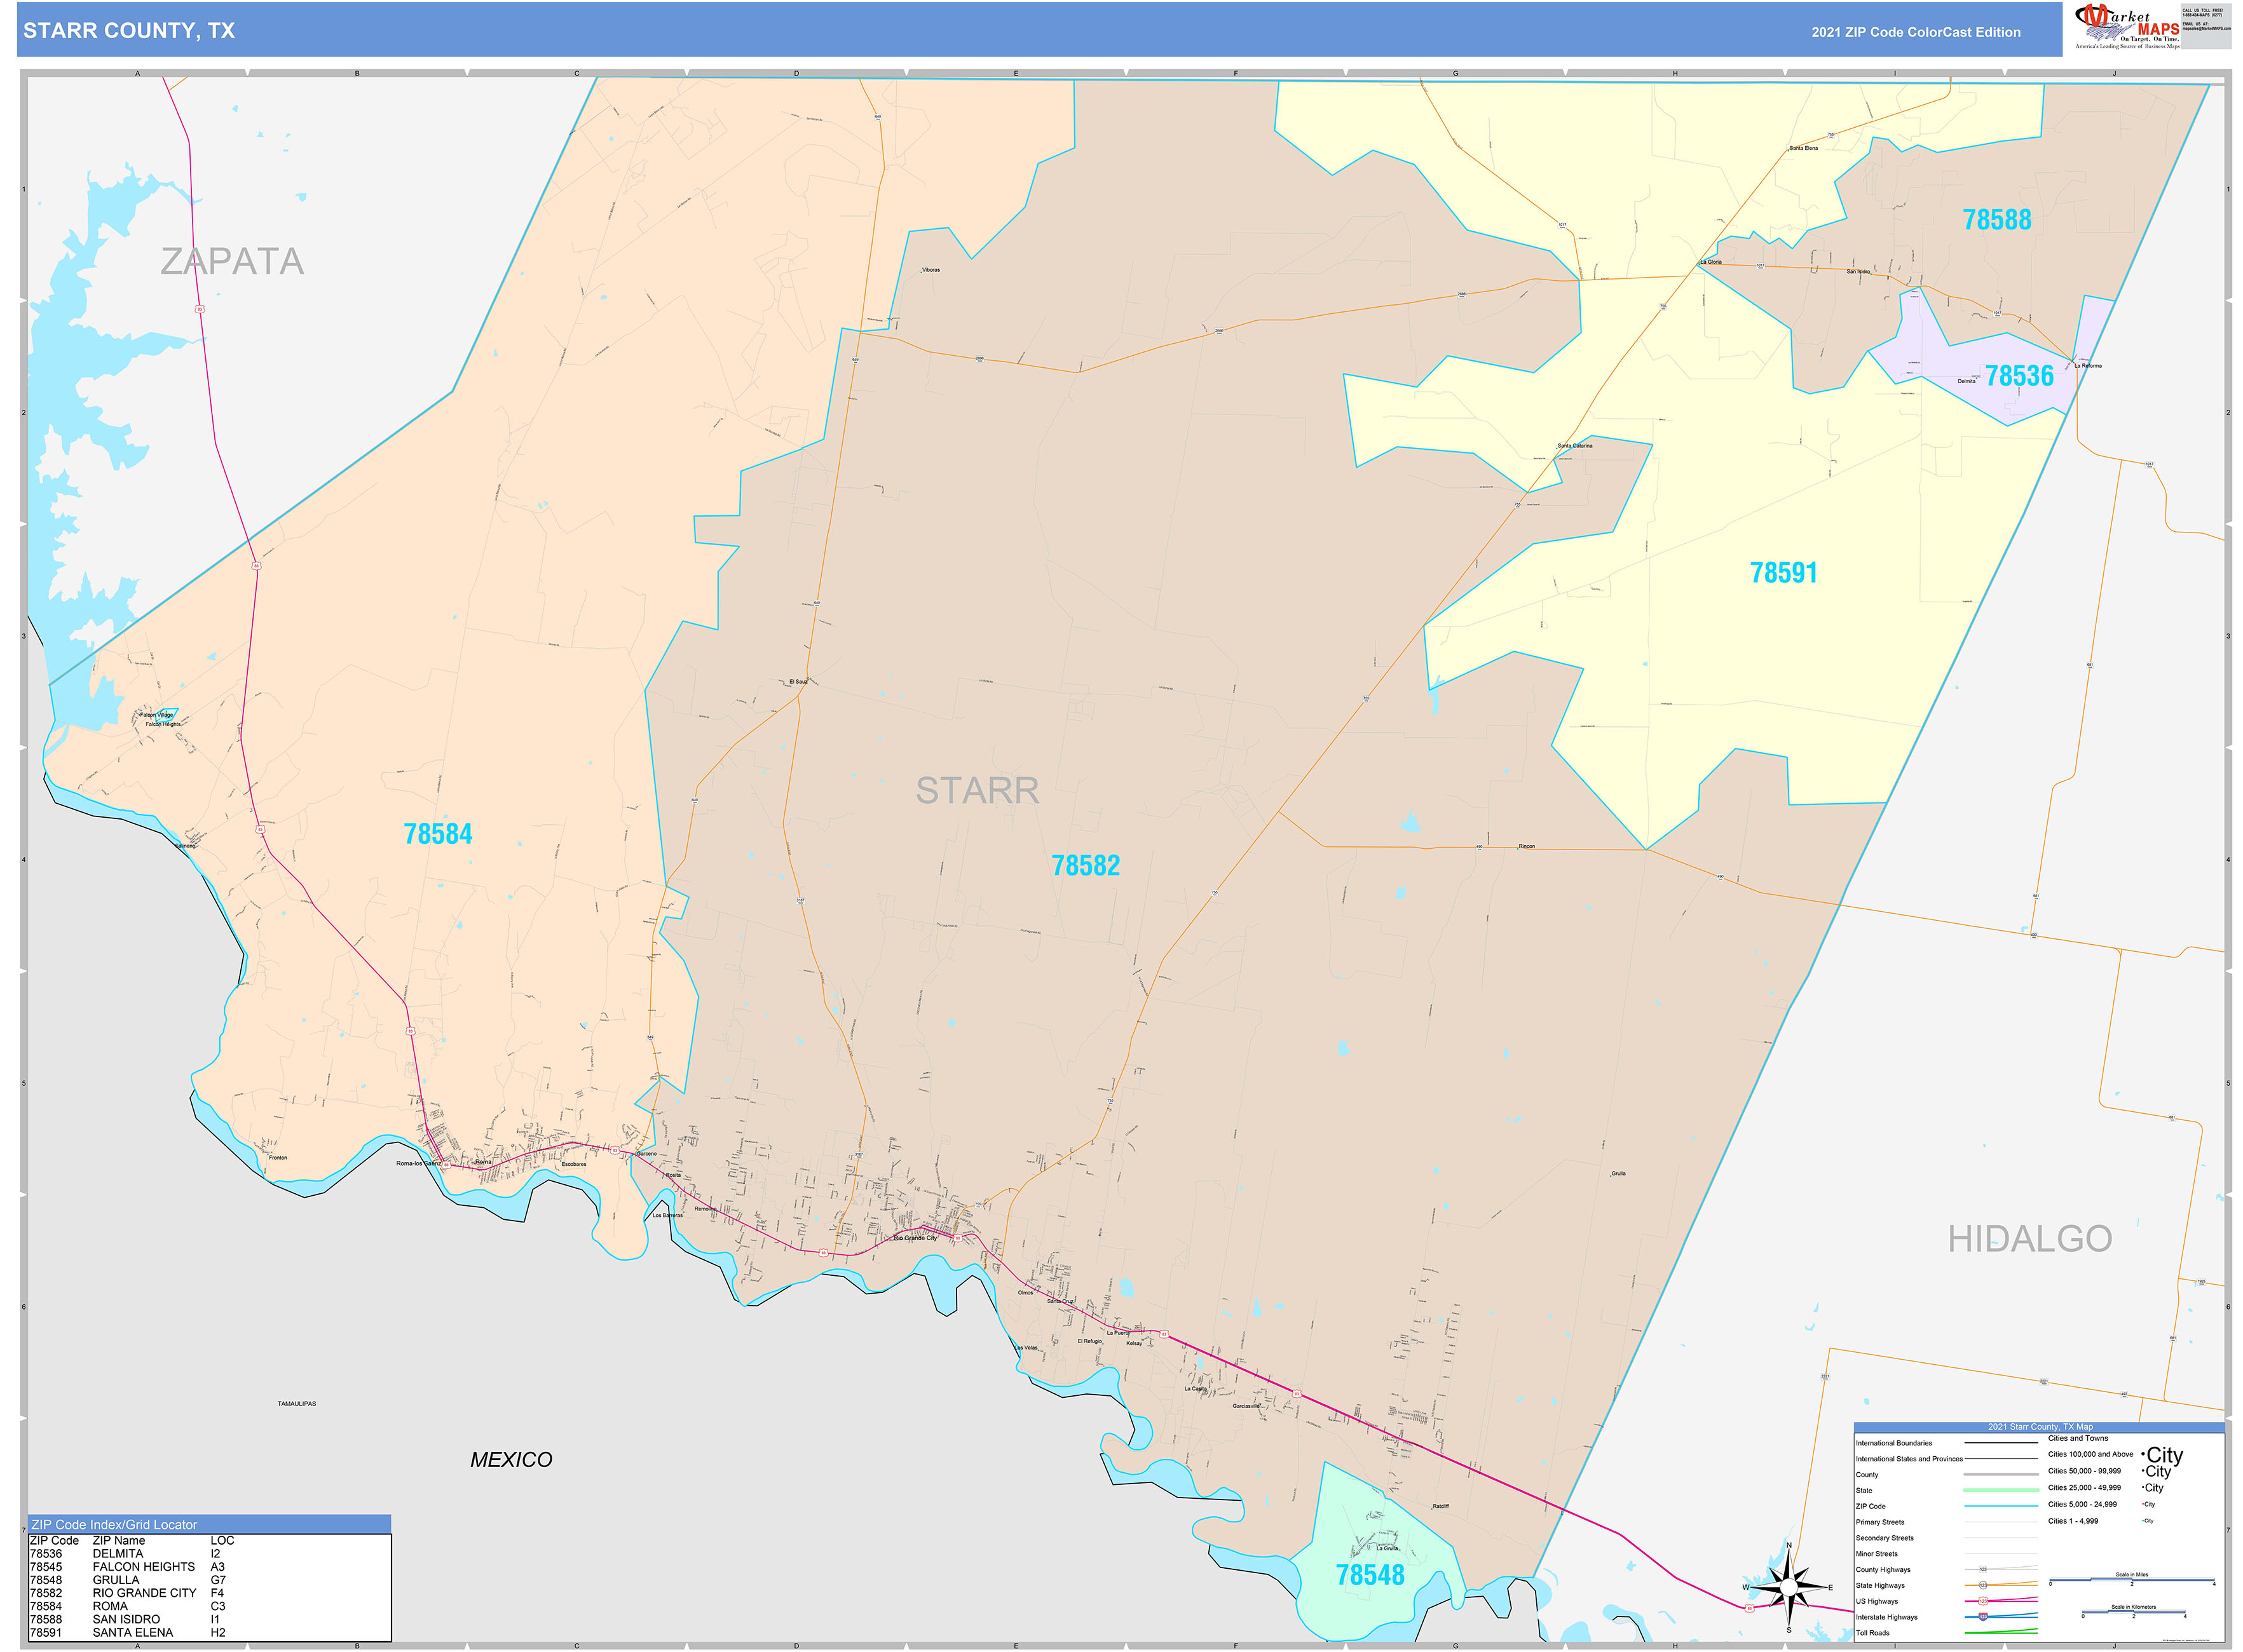Click ZIP label 78588 on the map

[1996, 220]
